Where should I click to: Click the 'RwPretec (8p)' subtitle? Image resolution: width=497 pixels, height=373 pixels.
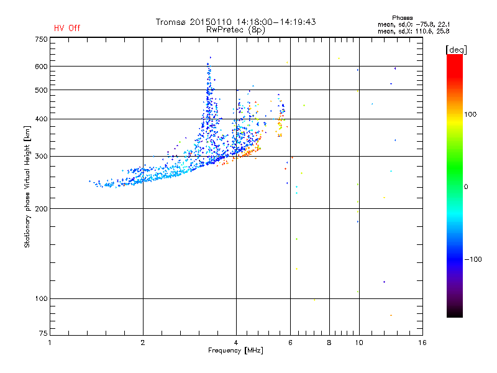click(x=235, y=30)
